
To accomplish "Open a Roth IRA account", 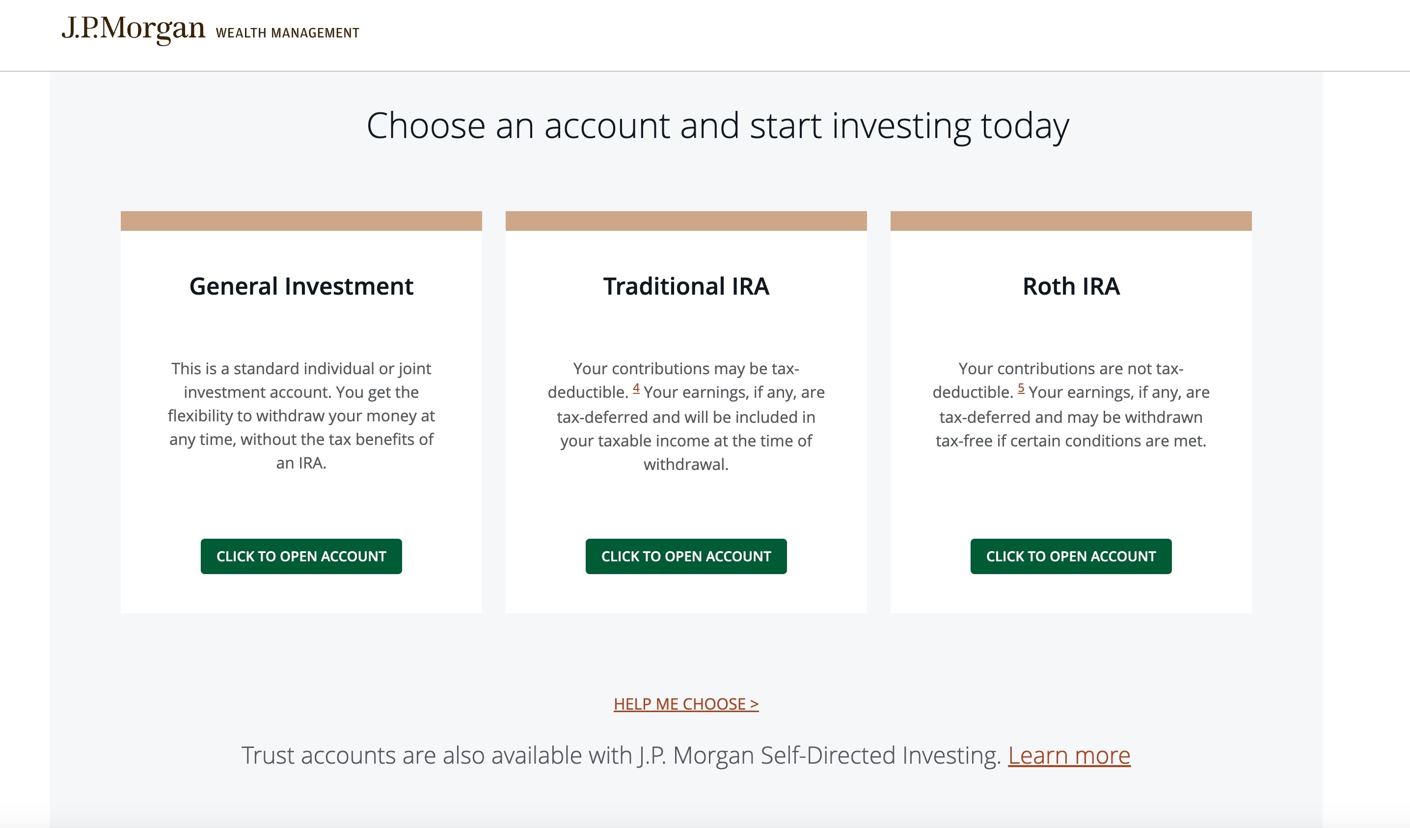I will (x=1070, y=556).
